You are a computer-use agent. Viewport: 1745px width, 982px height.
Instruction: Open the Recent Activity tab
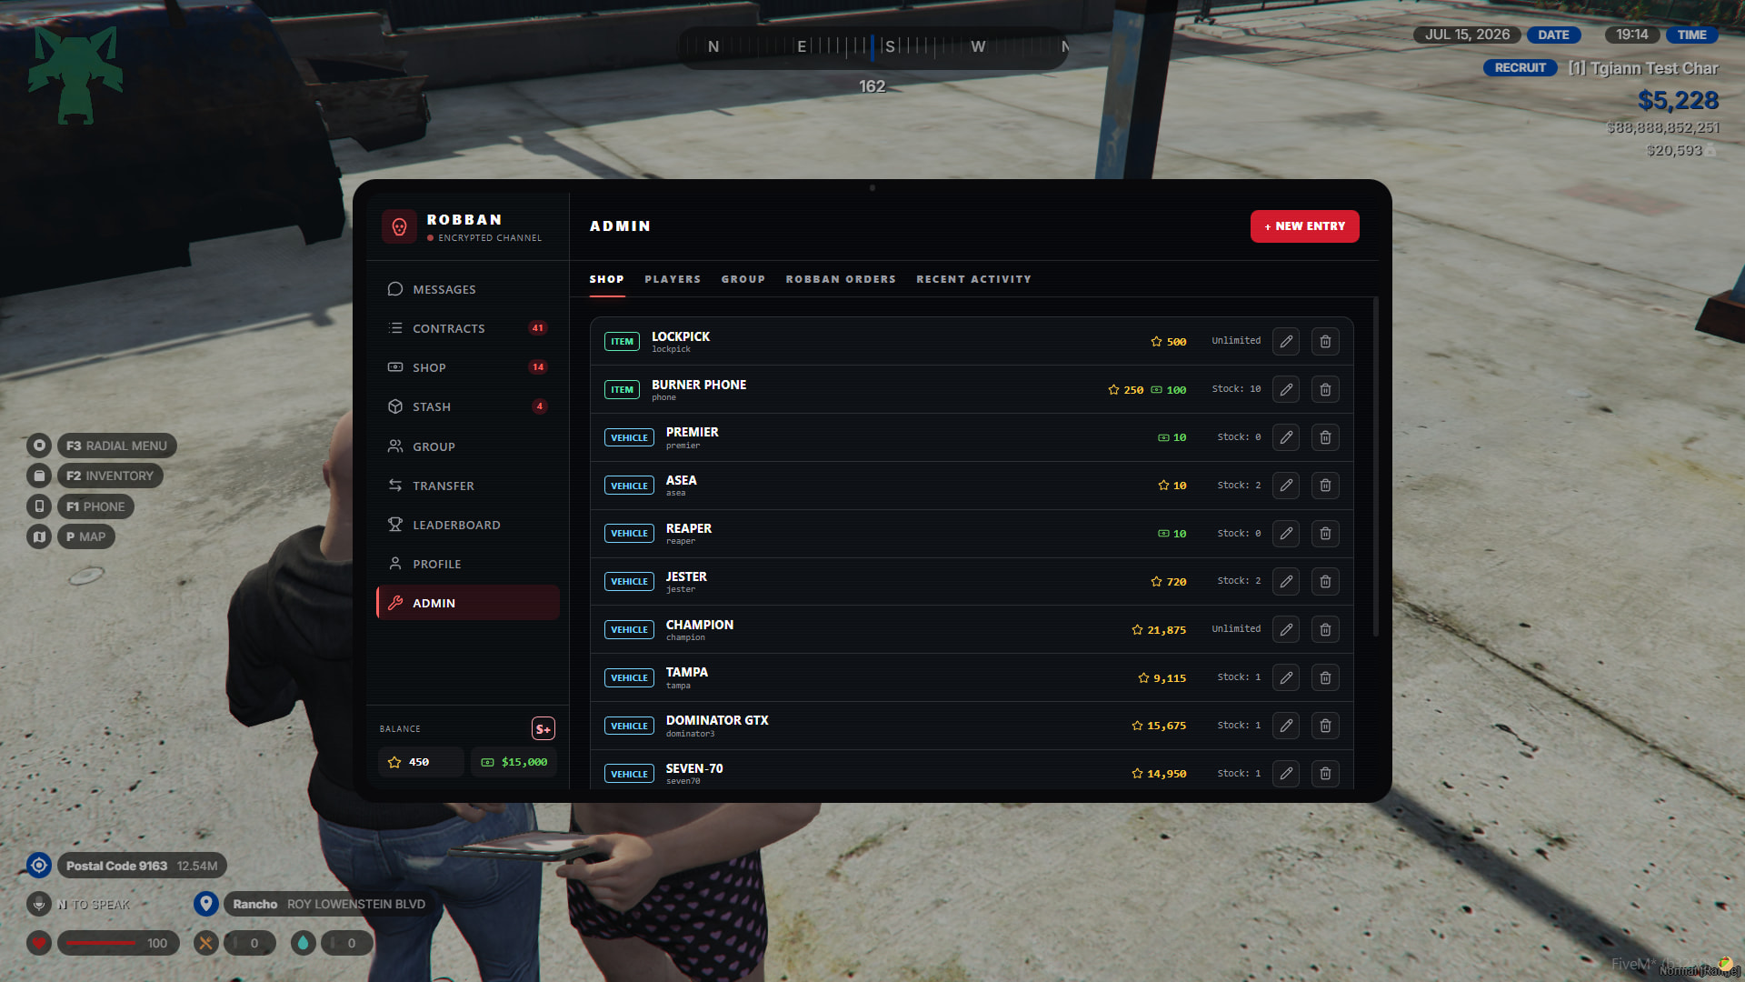(973, 279)
